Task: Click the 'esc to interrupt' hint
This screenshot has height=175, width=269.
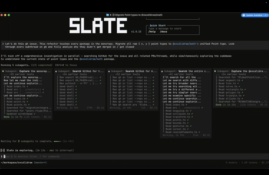Action: (x=61, y=150)
